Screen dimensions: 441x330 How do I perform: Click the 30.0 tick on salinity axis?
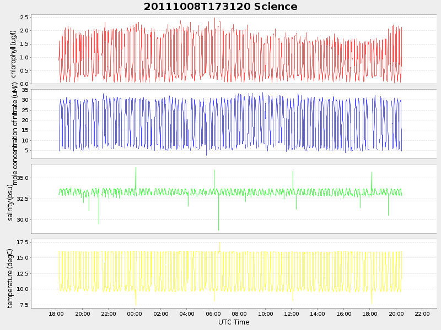[x=23, y=220]
